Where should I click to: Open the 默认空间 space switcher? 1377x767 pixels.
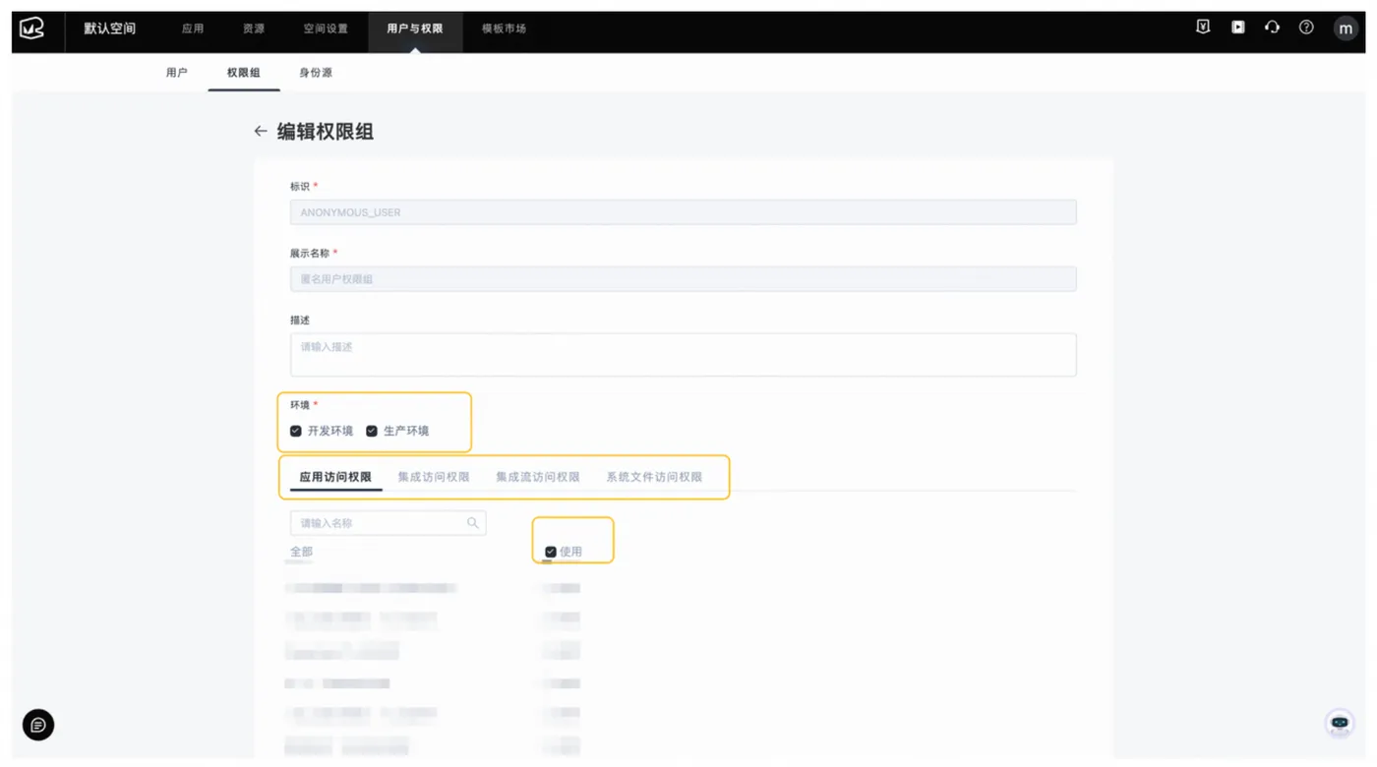[110, 29]
